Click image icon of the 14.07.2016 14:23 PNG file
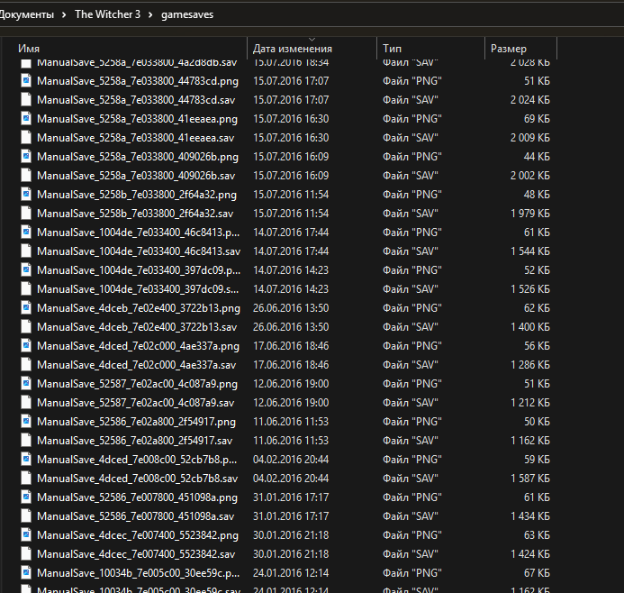624x593 pixels. coord(26,270)
